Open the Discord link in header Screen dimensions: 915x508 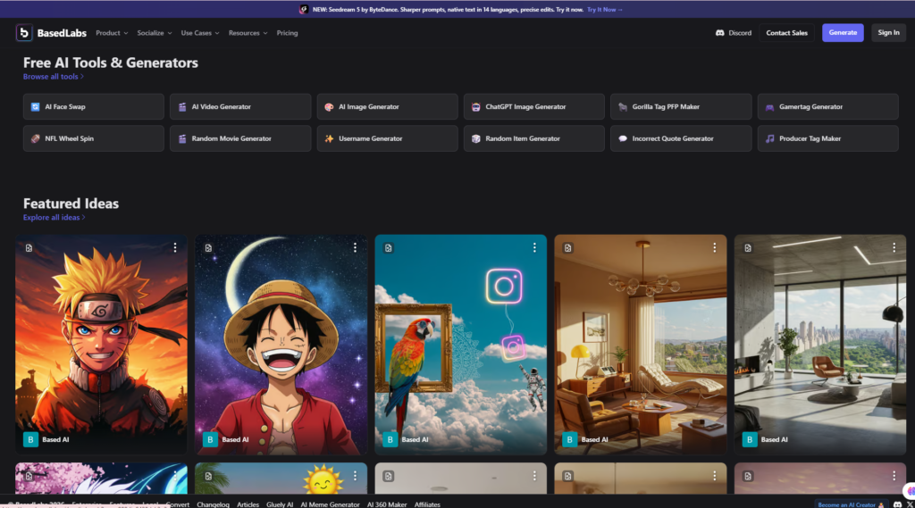(734, 33)
